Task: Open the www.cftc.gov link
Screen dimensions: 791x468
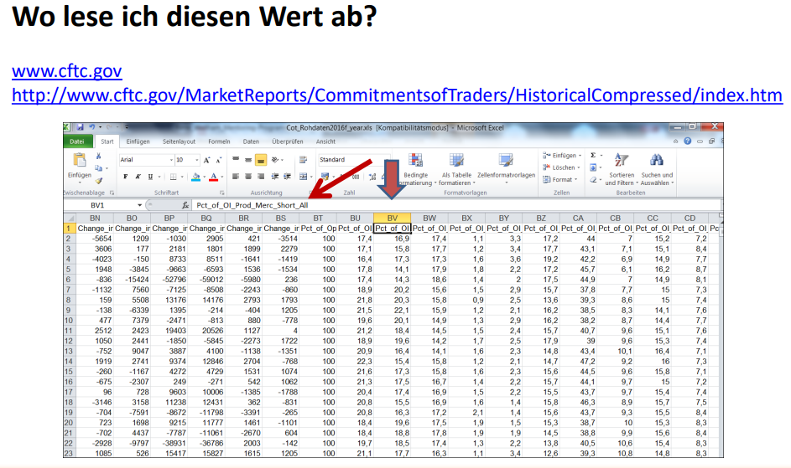Action: pos(66,70)
